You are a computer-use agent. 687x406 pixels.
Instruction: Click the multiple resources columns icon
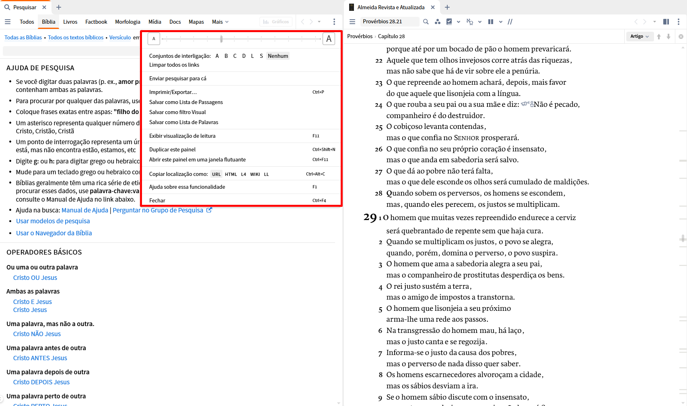[x=491, y=22]
